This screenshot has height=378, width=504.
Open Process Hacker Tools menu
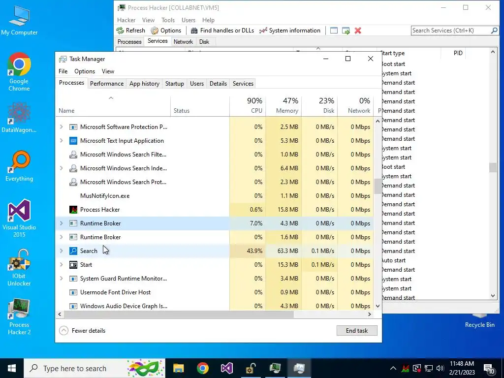pos(168,20)
